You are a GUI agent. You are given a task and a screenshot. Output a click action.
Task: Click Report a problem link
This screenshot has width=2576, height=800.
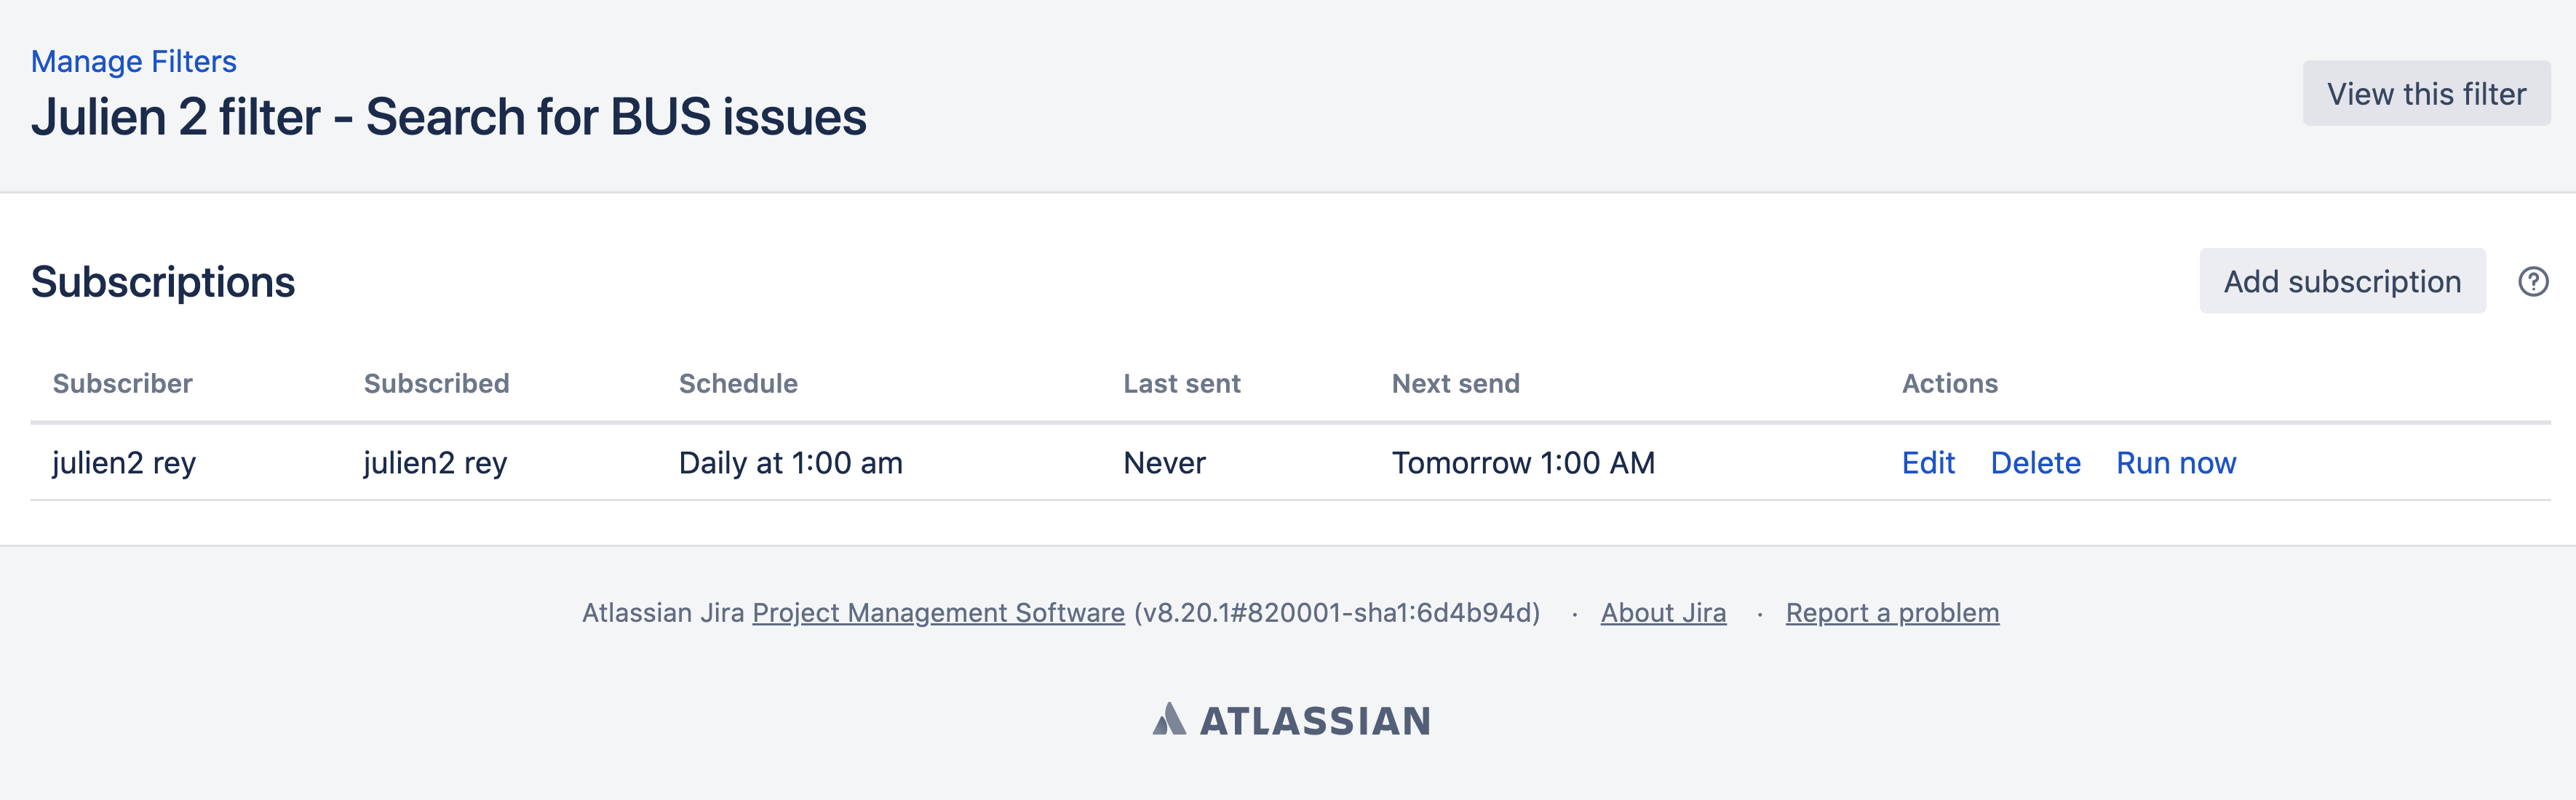[1891, 613]
